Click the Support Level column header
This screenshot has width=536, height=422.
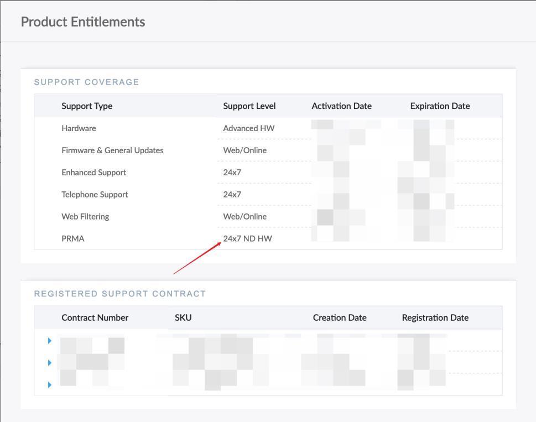tap(249, 106)
